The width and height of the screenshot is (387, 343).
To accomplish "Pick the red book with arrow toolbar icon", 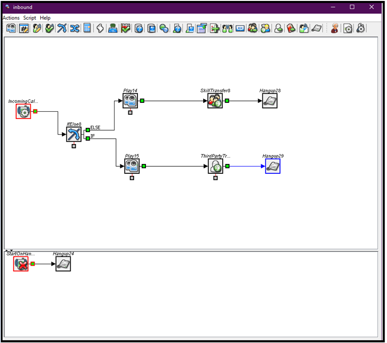I will click(291, 28).
